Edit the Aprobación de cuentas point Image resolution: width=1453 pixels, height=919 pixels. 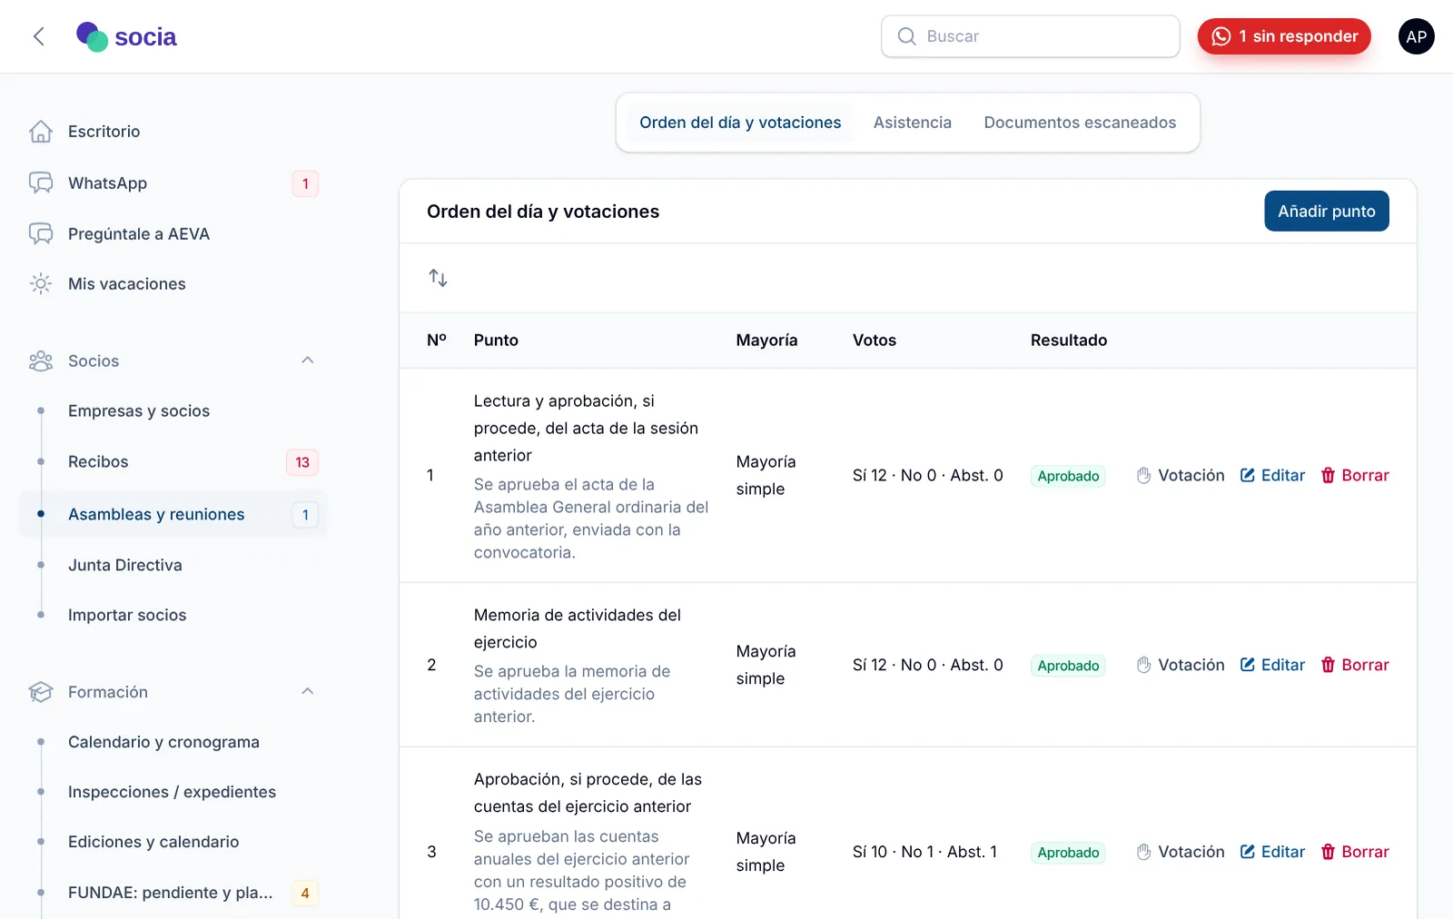pos(1272,853)
